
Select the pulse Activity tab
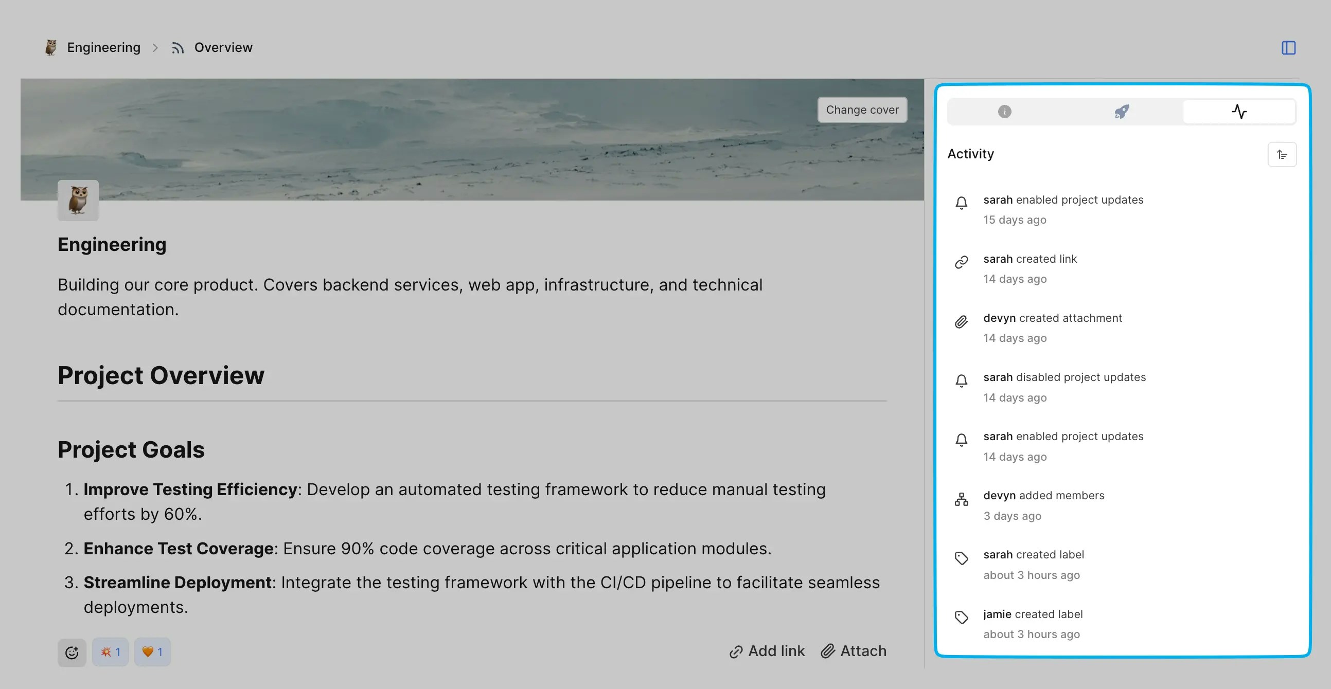[1239, 111]
